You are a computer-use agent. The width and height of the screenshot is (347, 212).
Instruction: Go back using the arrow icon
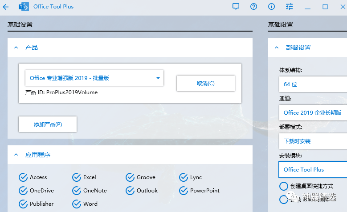pos(5,7)
